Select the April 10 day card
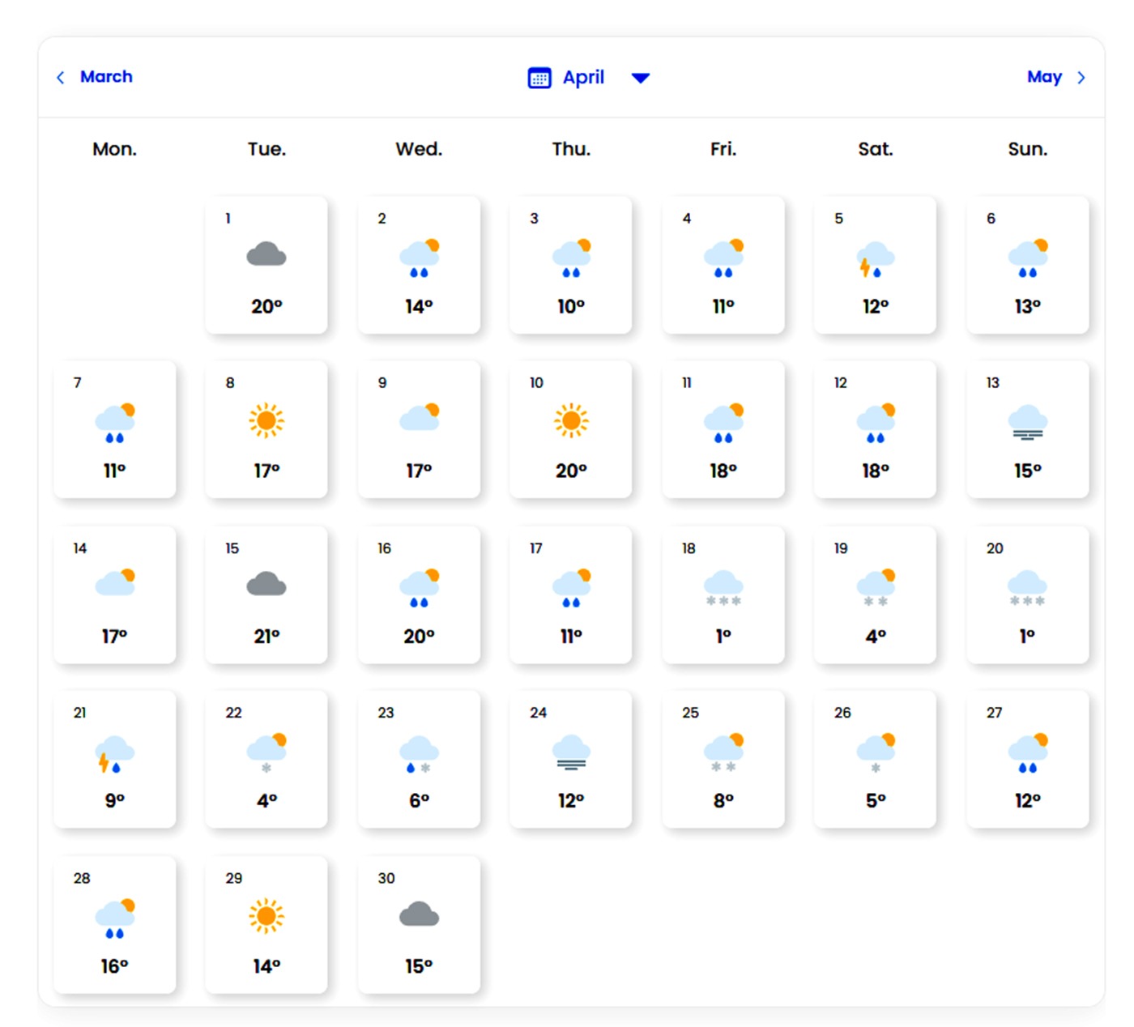The image size is (1134, 1027). click(x=570, y=429)
